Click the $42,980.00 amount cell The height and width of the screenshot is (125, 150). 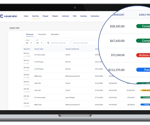click(131, 105)
